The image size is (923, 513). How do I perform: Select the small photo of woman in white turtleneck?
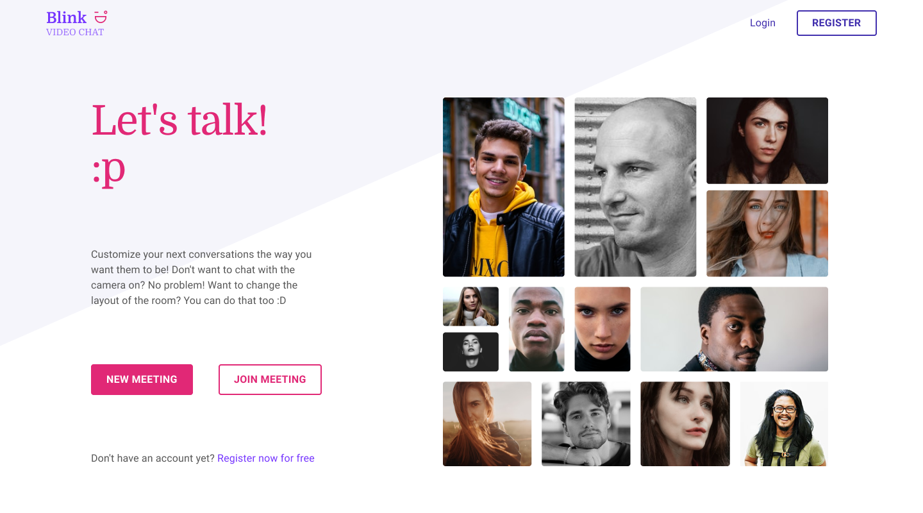(x=470, y=307)
